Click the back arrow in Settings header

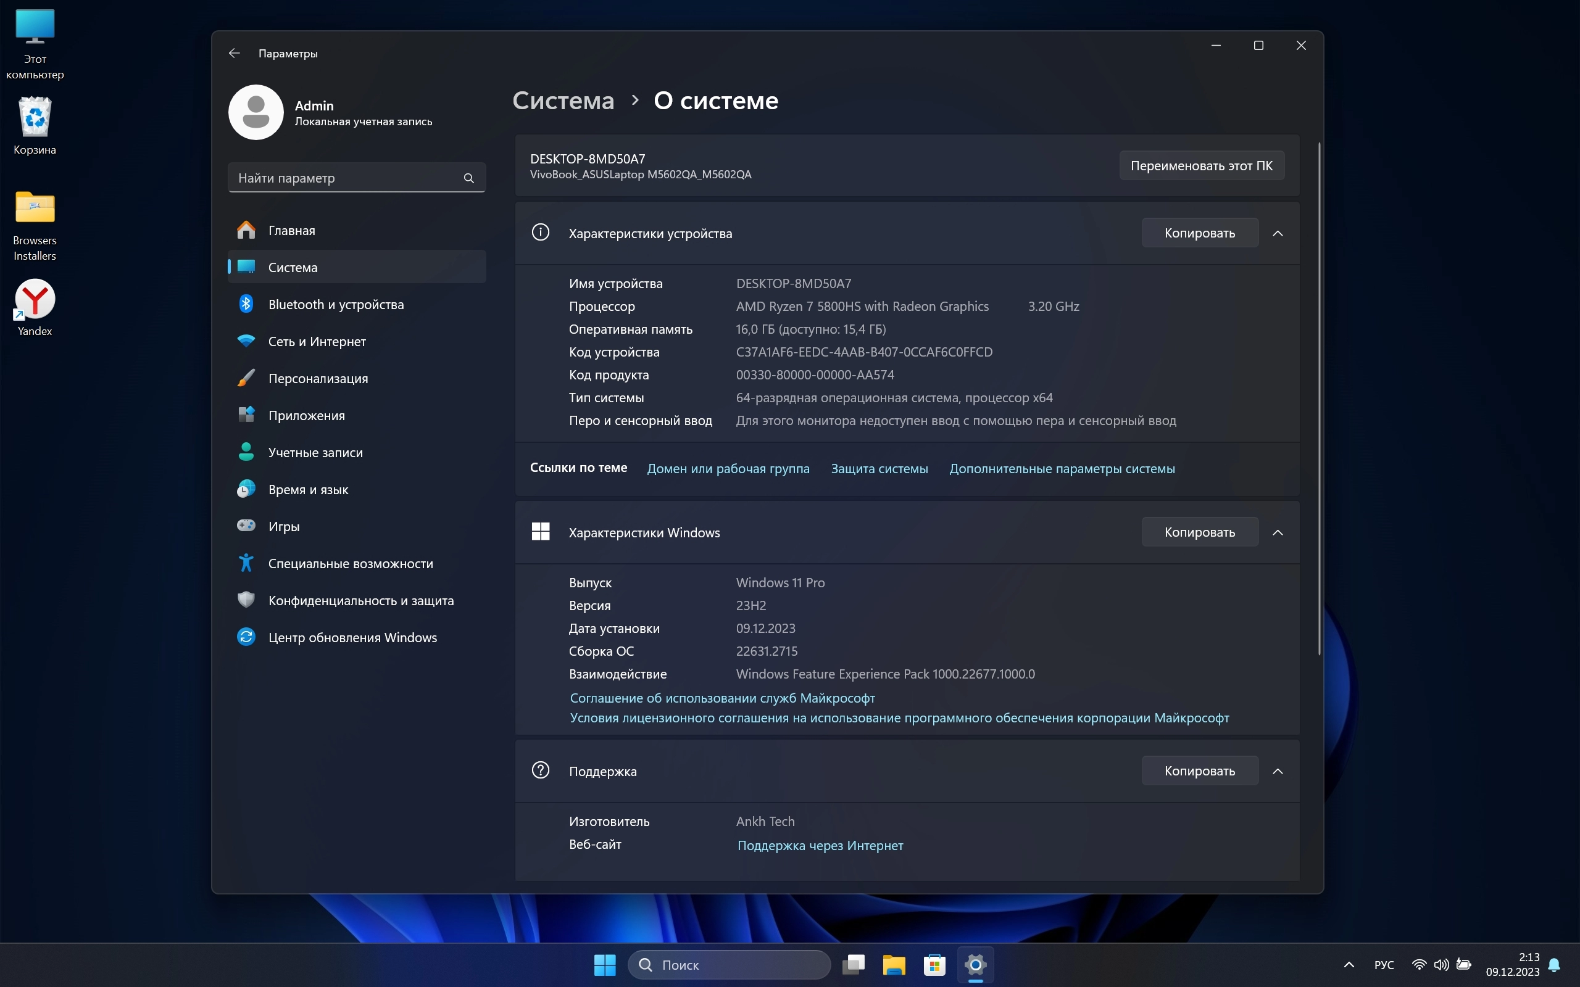235,54
